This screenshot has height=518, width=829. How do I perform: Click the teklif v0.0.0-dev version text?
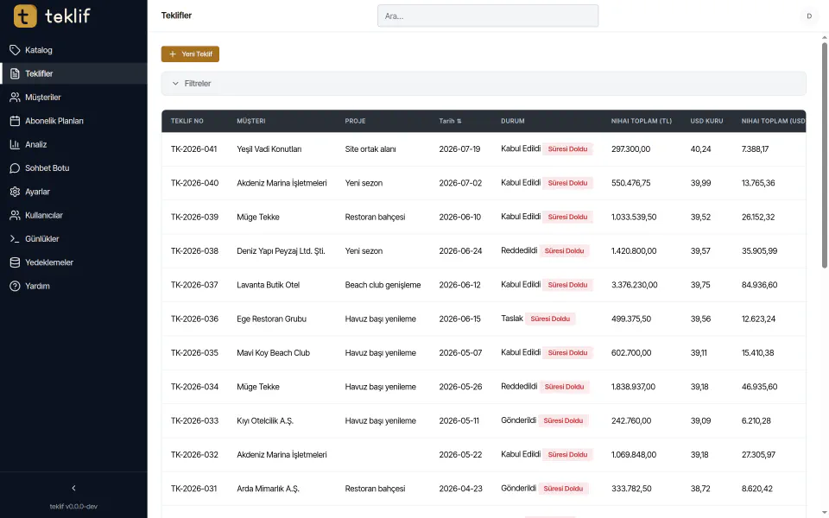[x=73, y=507]
